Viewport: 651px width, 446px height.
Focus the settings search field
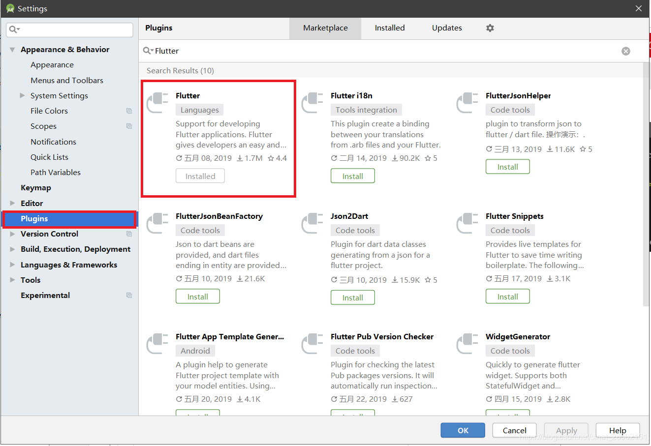[x=70, y=30]
